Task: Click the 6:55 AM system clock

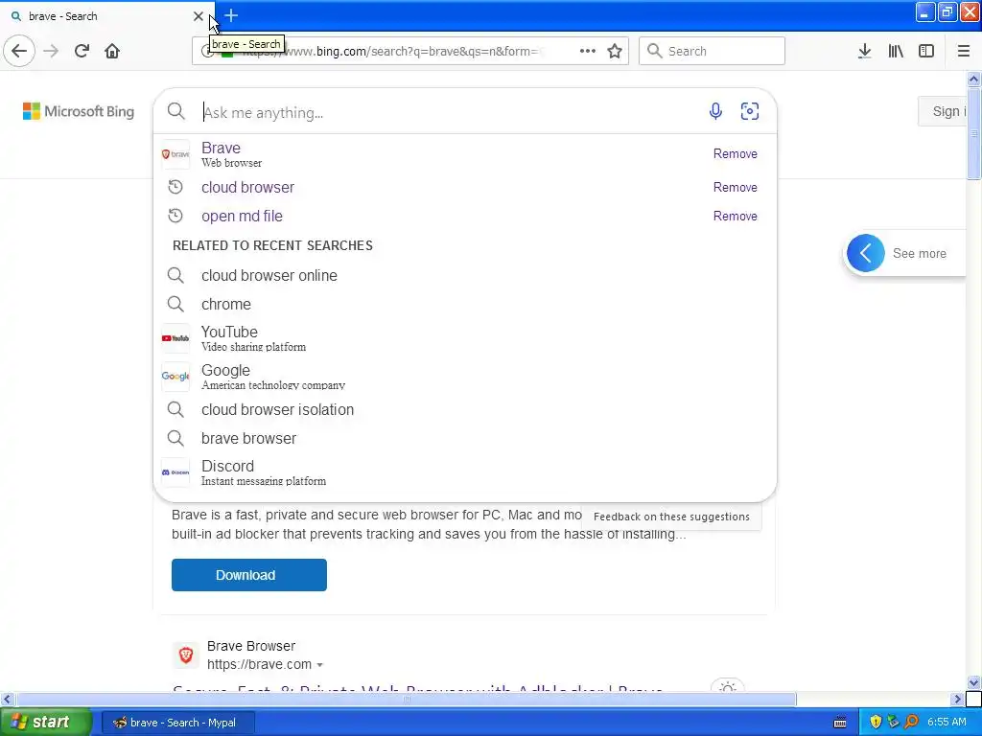Action: [x=947, y=722]
